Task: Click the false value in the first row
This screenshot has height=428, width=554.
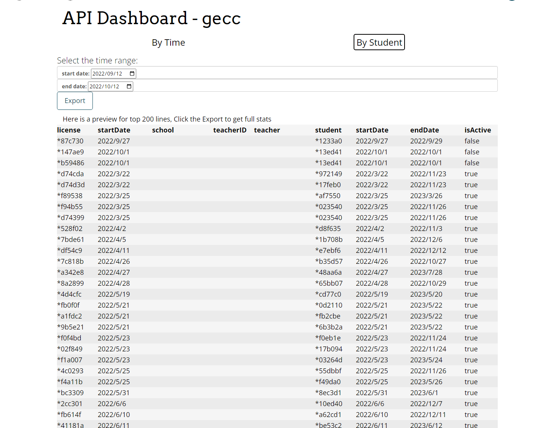Action: (471, 141)
